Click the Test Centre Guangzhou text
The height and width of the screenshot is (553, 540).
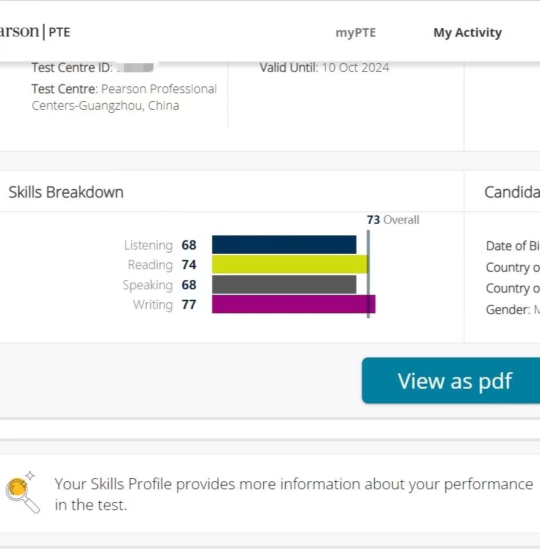[x=124, y=97]
